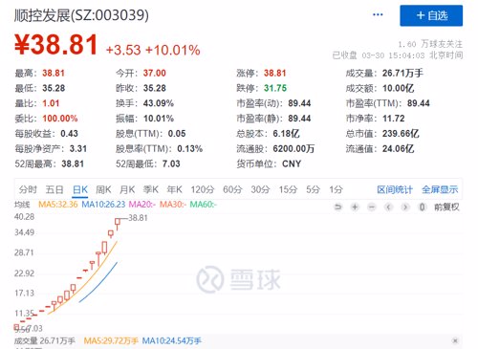
Task: Shift chart left with the left chevron
Action: pos(388,207)
